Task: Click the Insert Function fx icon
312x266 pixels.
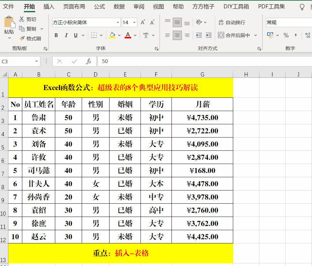Action: [88, 61]
